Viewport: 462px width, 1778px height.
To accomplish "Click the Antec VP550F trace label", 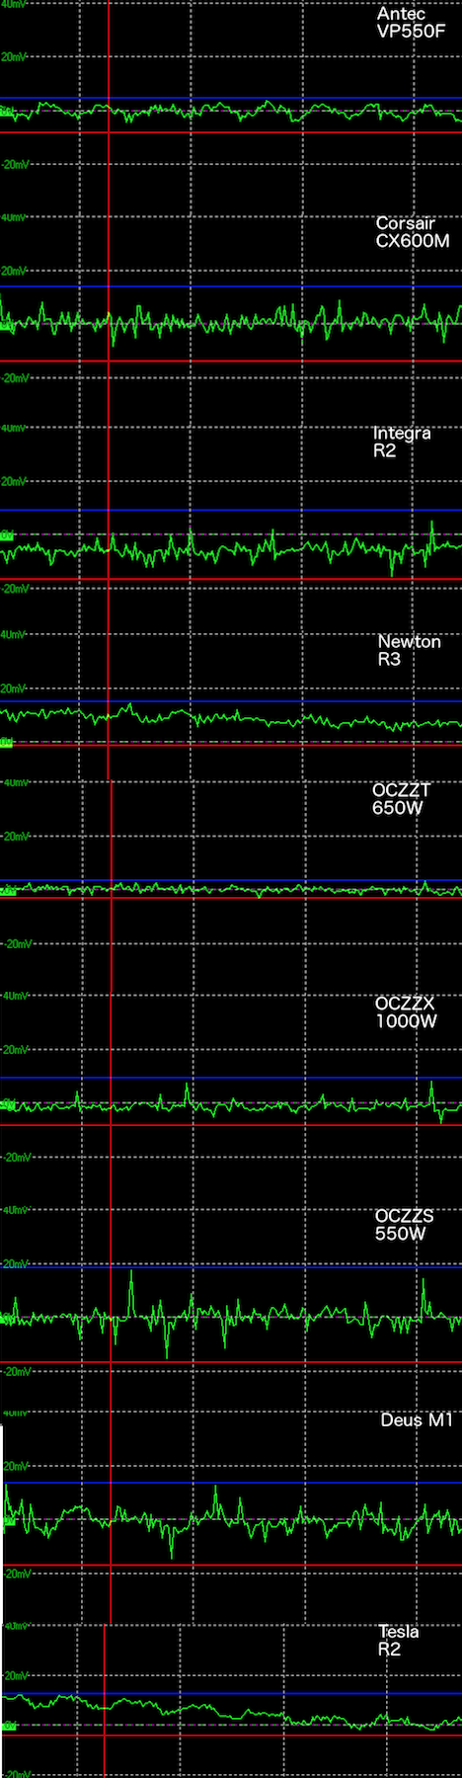I will [411, 23].
